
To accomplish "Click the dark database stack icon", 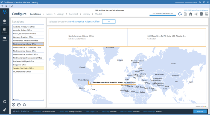I will (x=201, y=14).
